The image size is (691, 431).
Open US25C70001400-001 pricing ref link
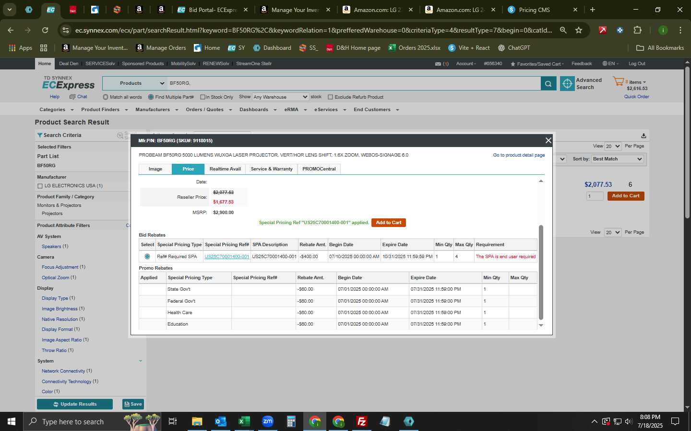click(x=227, y=257)
